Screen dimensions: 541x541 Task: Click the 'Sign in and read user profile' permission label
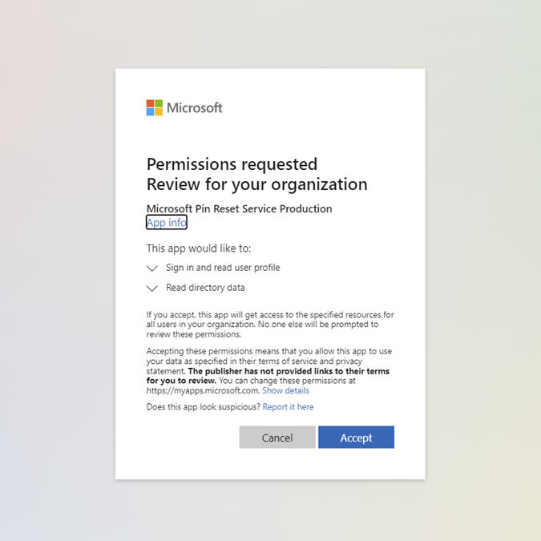[223, 268]
